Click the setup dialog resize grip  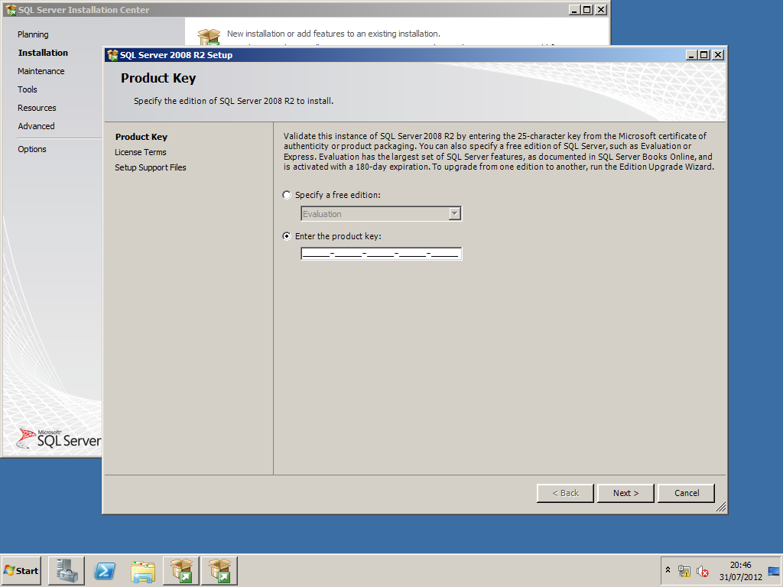[x=720, y=508]
